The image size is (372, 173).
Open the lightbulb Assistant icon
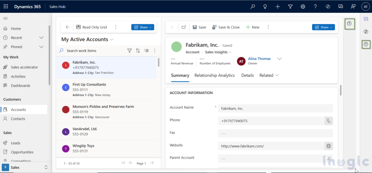(265, 7)
